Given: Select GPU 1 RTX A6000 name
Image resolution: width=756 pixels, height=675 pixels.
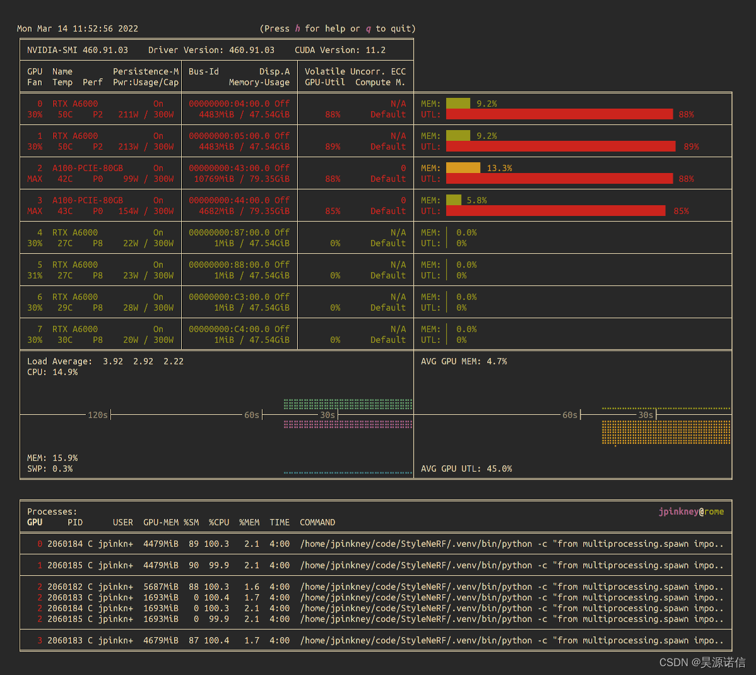Looking at the screenshot, I should [74, 136].
